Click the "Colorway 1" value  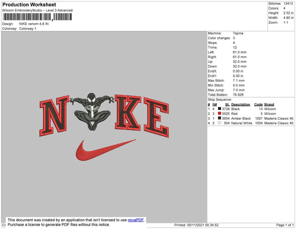tap(28, 29)
